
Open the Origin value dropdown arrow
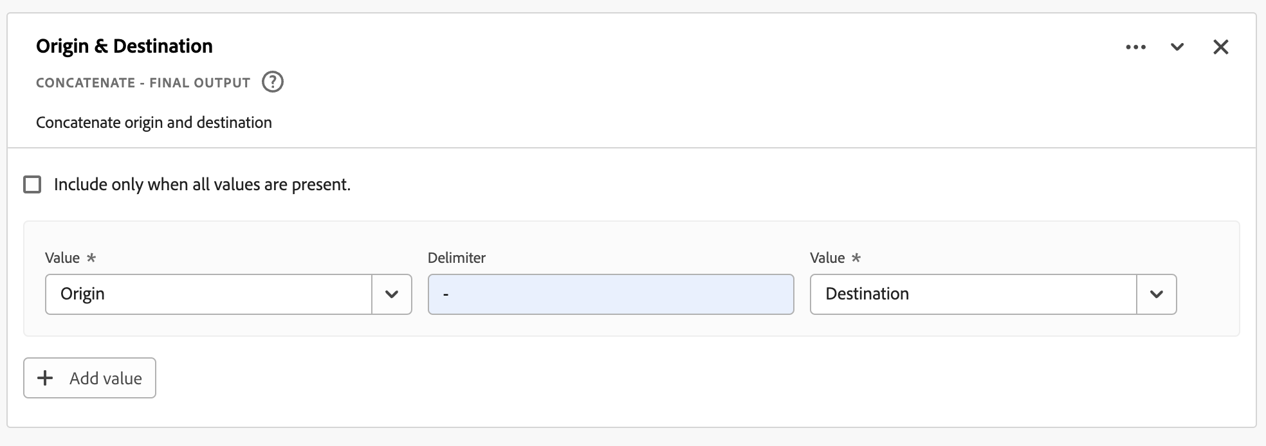coord(392,294)
